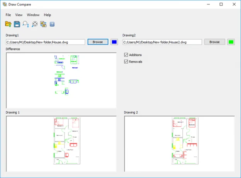Click the save floppy disk icon
The image size is (241, 178).
coord(17,24)
